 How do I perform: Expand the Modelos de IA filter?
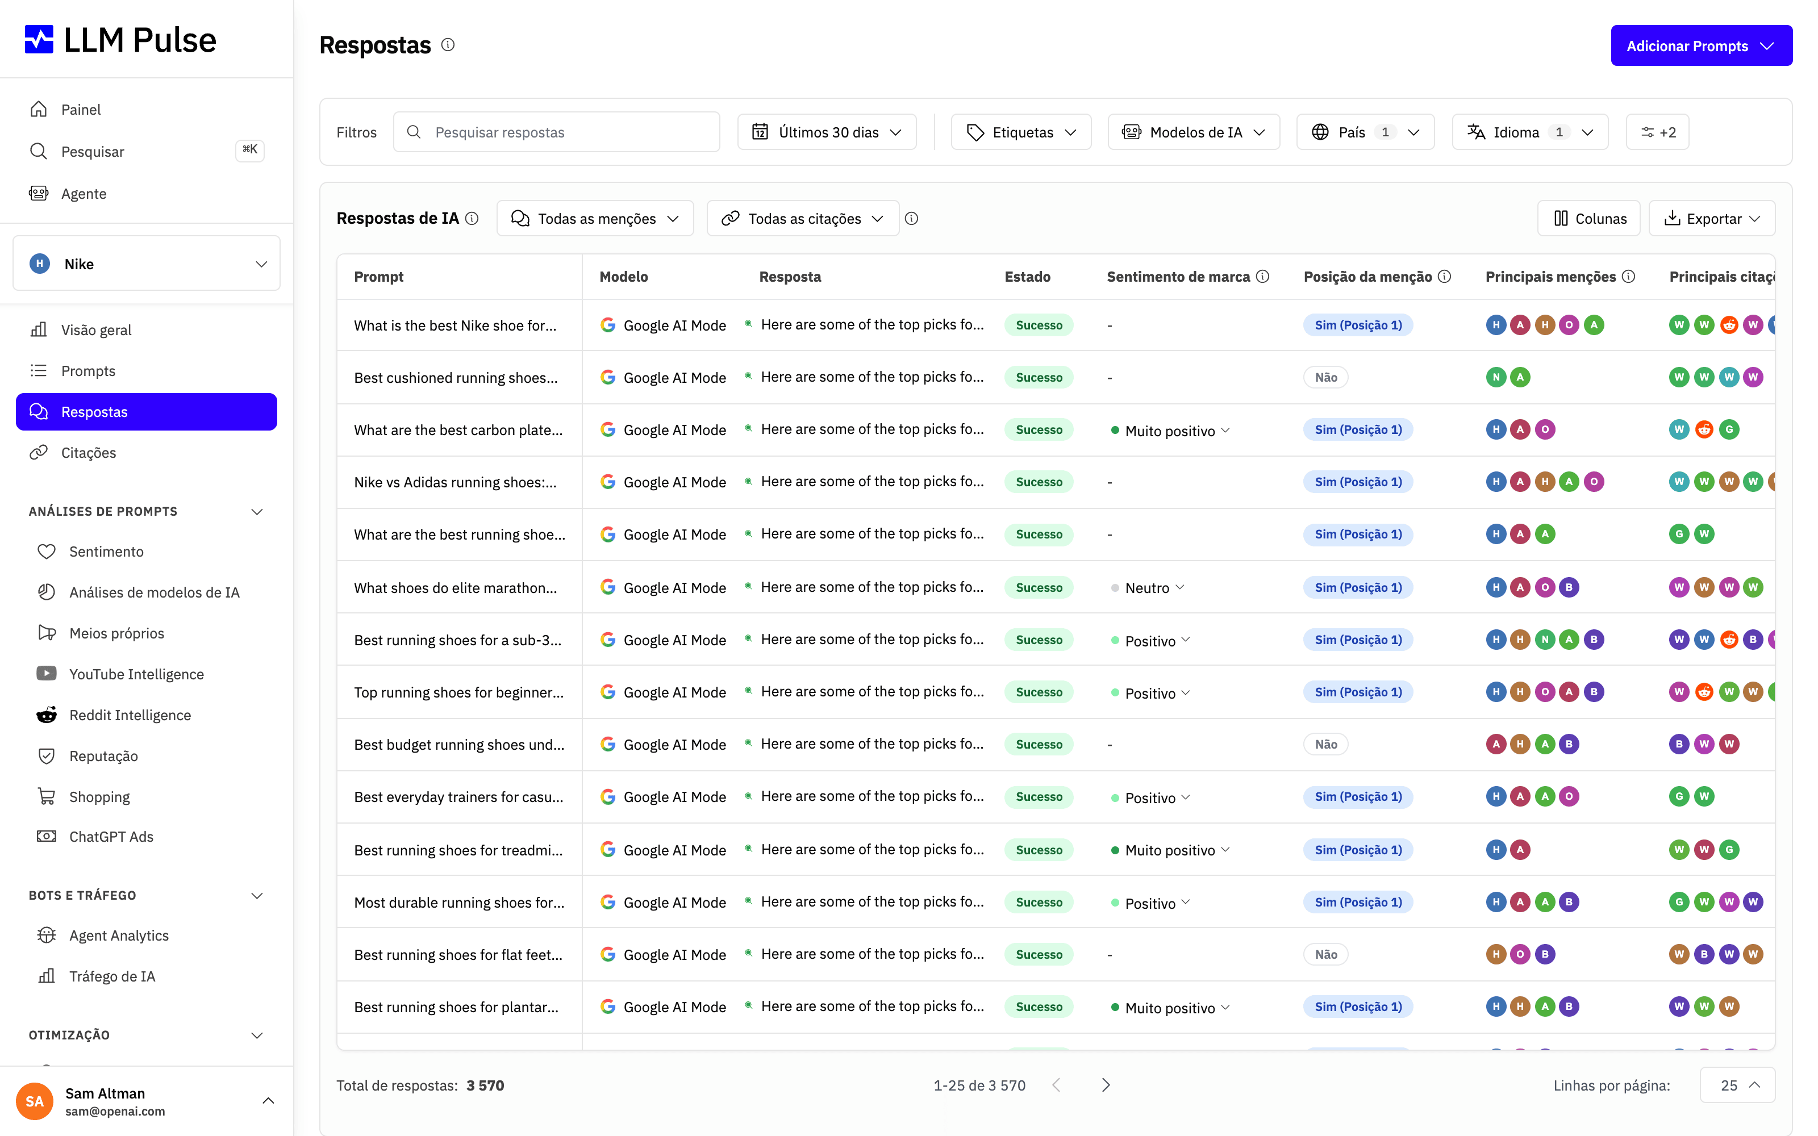(1194, 132)
